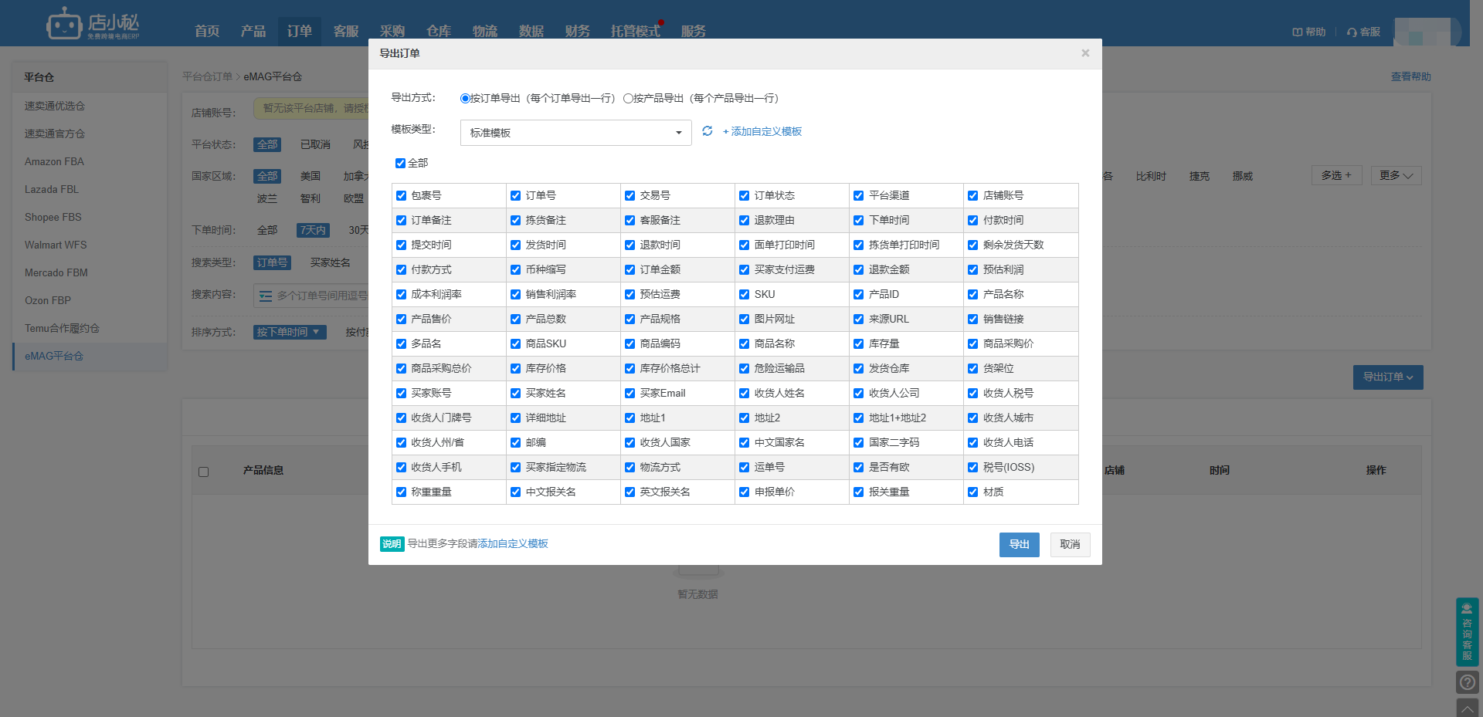Open the 咨询客服 floating widget
The image size is (1483, 717).
pyautogui.click(x=1468, y=631)
